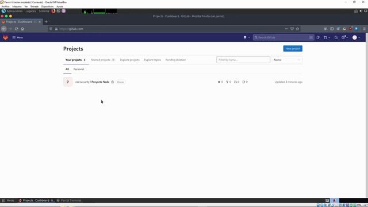Click the private lock icon beside Proyecto Node
Viewport: 368px width, 207px height.
pos(113,82)
